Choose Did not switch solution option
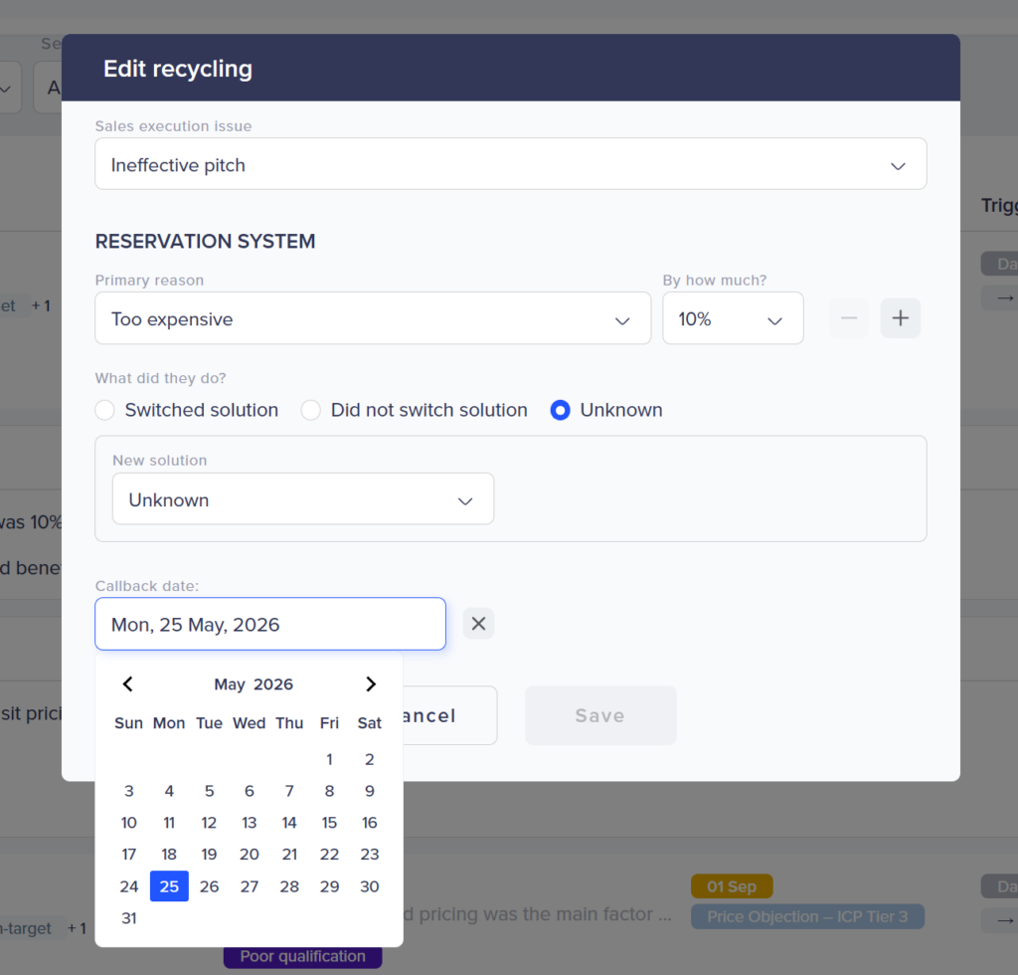The image size is (1018, 975). pyautogui.click(x=311, y=410)
